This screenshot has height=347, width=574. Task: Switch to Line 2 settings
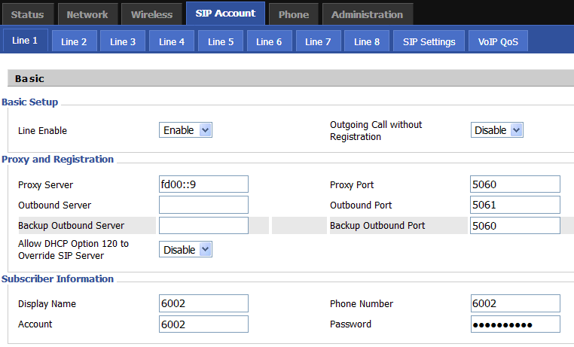point(74,41)
